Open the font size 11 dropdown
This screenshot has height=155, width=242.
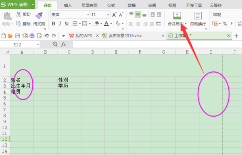(108, 15)
